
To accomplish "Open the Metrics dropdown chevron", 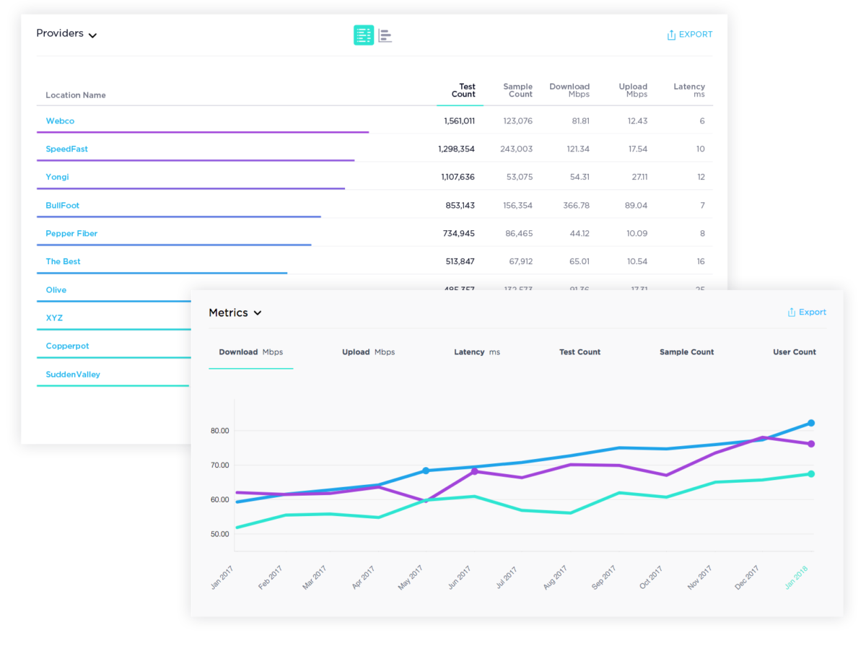I will [258, 313].
